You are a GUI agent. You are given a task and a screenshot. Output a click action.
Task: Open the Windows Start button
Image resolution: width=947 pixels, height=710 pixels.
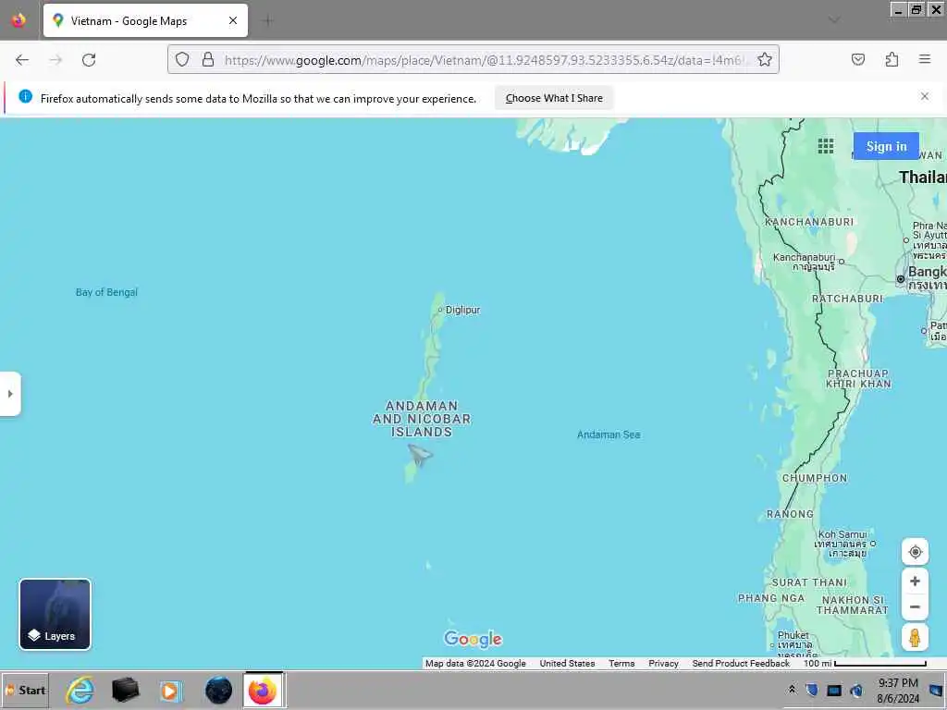(25, 690)
